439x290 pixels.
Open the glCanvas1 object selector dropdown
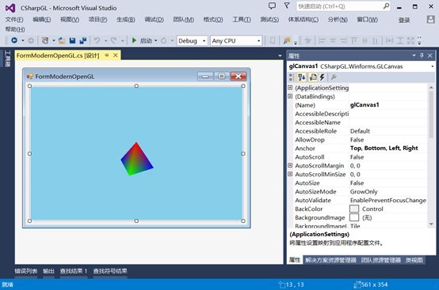433,66
